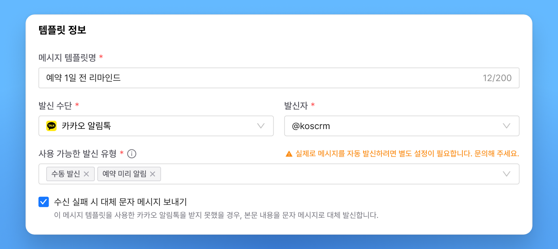Click the gray 대체 발신 description text

[x=216, y=216]
